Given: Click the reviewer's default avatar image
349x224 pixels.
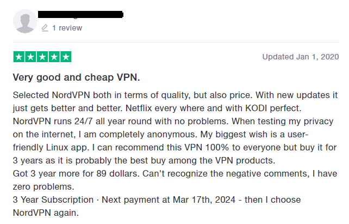Looking at the screenshot, I should pos(25,21).
